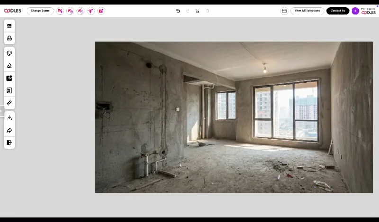Save the scene with floppy disk icon
The image size is (379, 222).
point(198,11)
